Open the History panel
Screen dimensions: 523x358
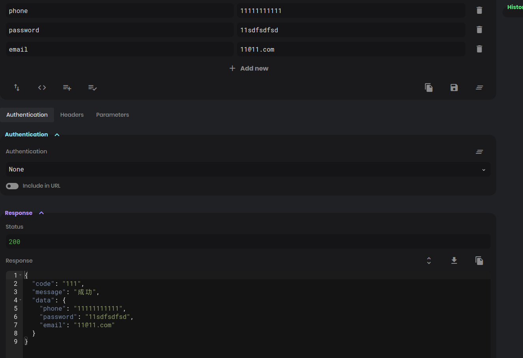pos(515,7)
